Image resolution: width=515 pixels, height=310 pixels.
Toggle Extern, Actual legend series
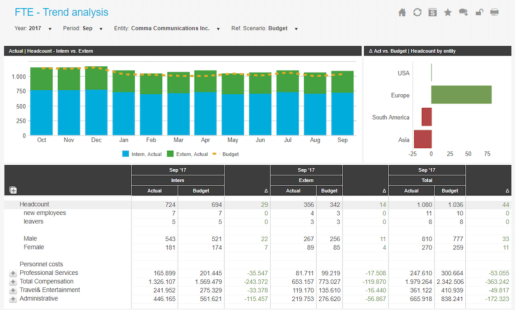[187, 154]
